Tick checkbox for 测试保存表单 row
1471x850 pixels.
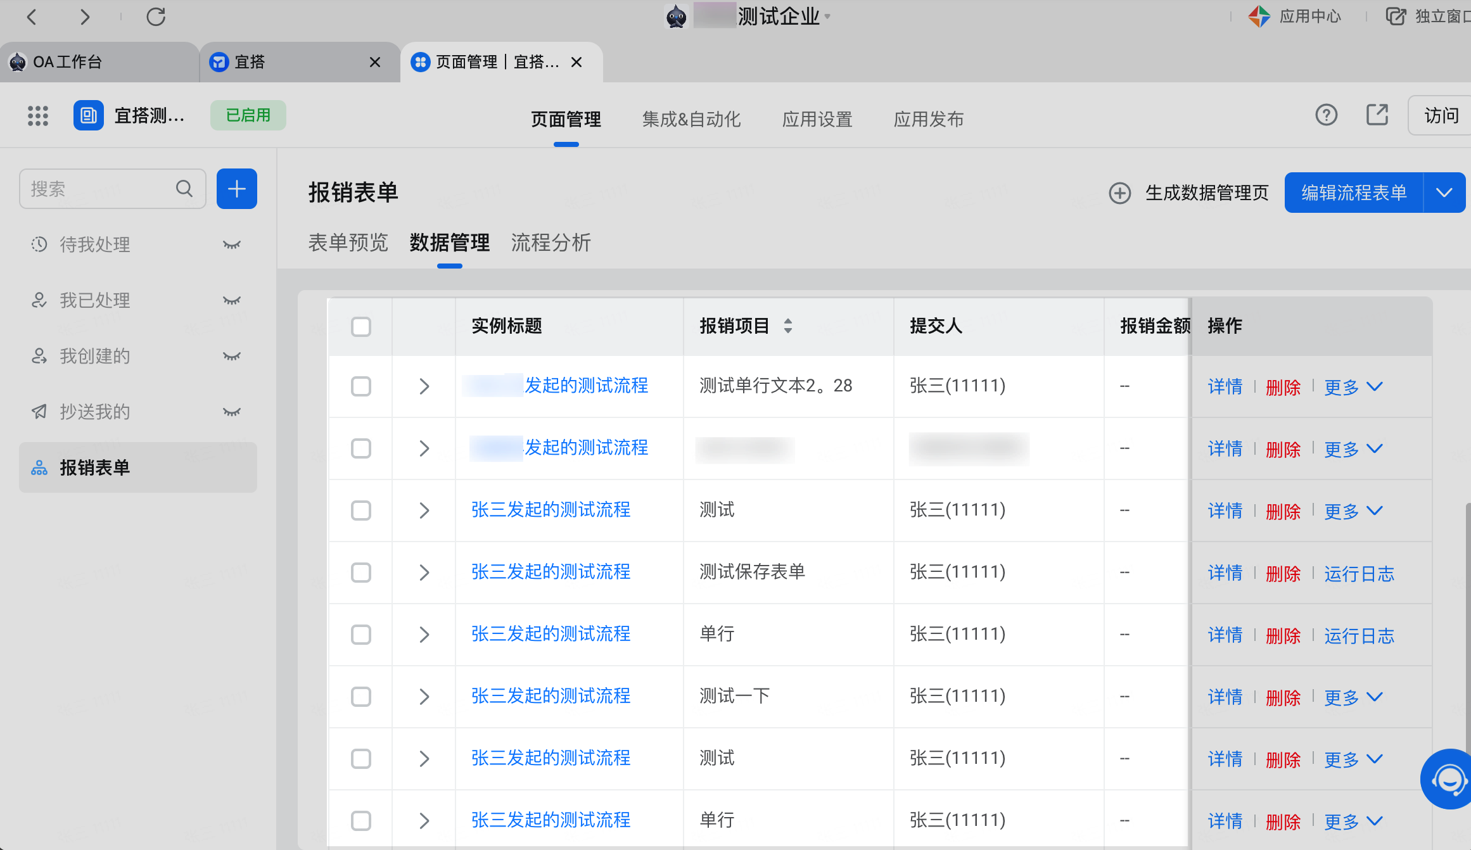coord(361,573)
